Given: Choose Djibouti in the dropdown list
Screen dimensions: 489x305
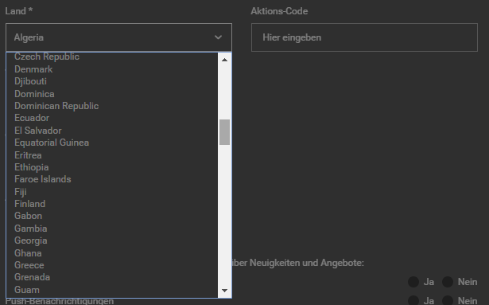Looking at the screenshot, I should click(x=112, y=81).
